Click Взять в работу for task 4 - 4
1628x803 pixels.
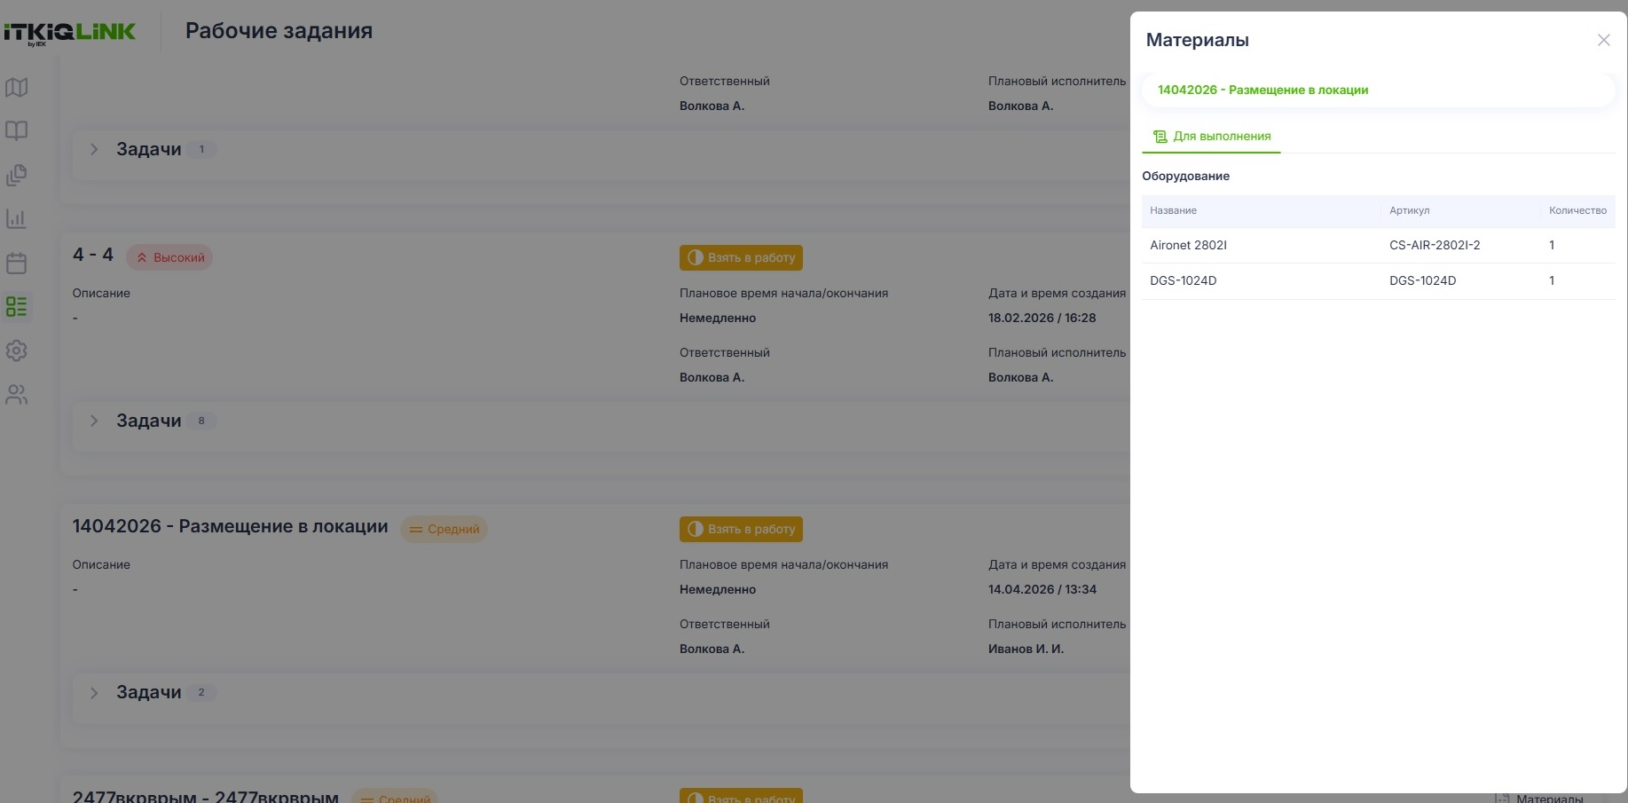[741, 257]
